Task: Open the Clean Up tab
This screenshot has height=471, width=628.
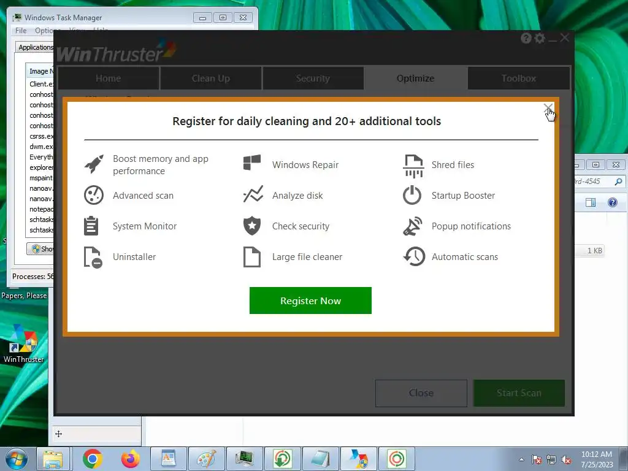Action: pos(211,78)
